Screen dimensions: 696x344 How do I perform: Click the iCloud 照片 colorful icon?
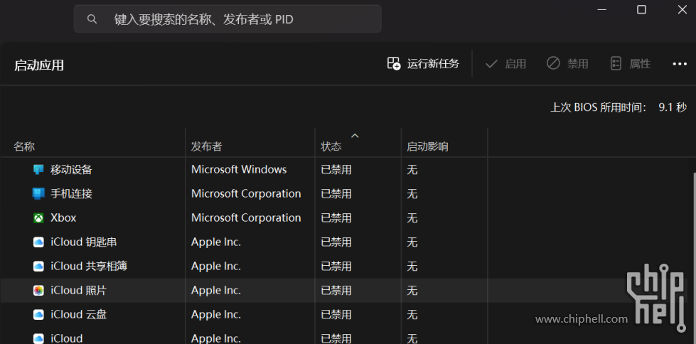point(38,290)
